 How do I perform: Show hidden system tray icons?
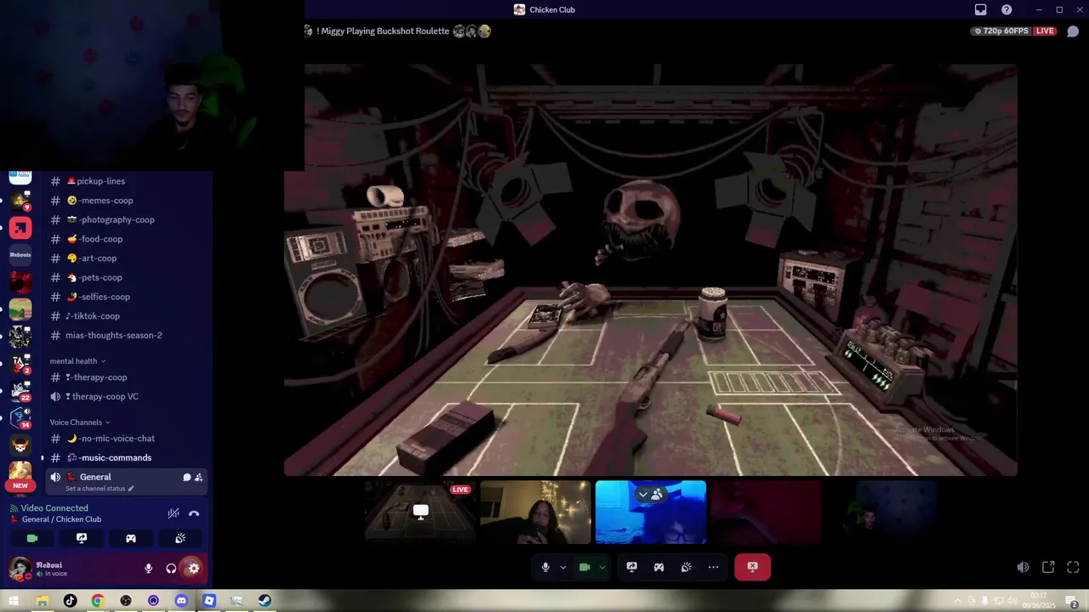point(957,601)
